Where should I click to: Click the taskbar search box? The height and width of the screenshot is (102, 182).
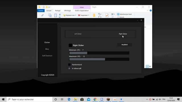point(30,99)
